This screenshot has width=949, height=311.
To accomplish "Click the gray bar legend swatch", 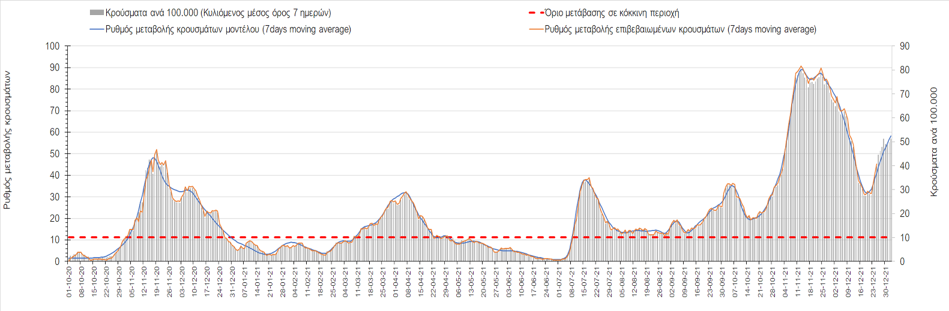I will pyautogui.click(x=97, y=13).
